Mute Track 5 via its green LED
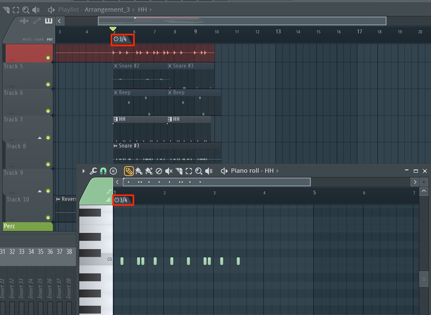431x315 pixels. point(48,84)
